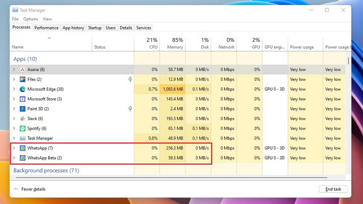
Task: Sort by the Network column header
Action: tap(224, 44)
